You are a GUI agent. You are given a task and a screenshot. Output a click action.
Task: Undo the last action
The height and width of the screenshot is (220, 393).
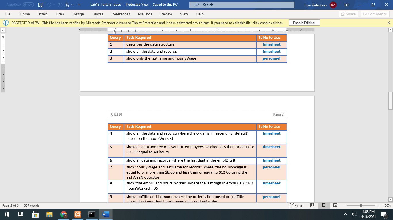pos(49,5)
